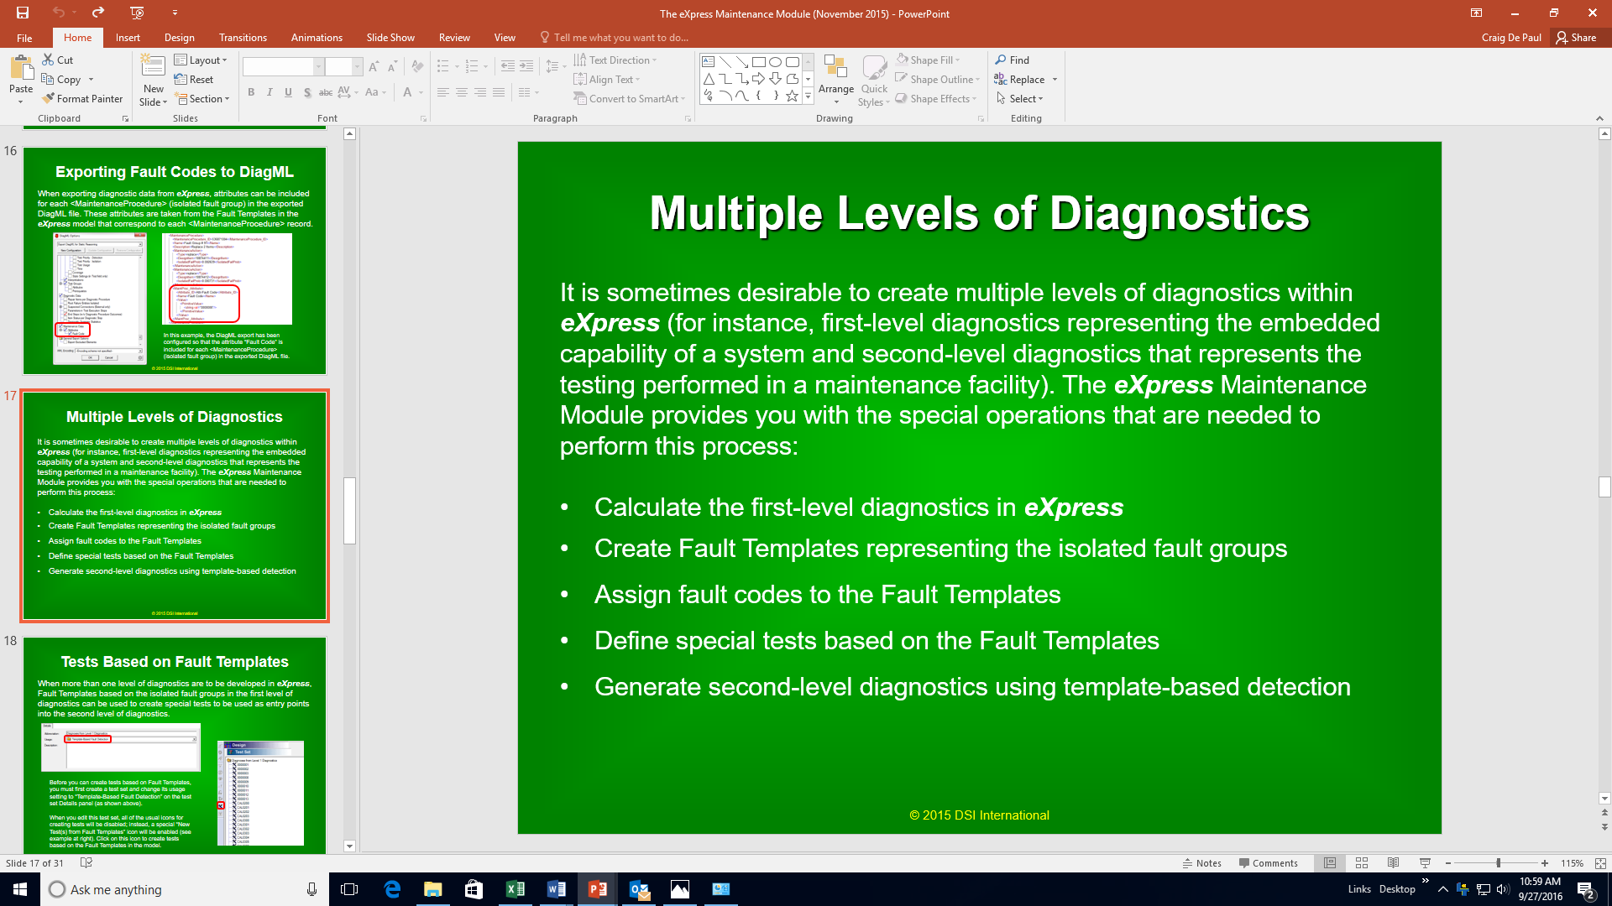Click Convert to SmartArt

click(x=630, y=98)
